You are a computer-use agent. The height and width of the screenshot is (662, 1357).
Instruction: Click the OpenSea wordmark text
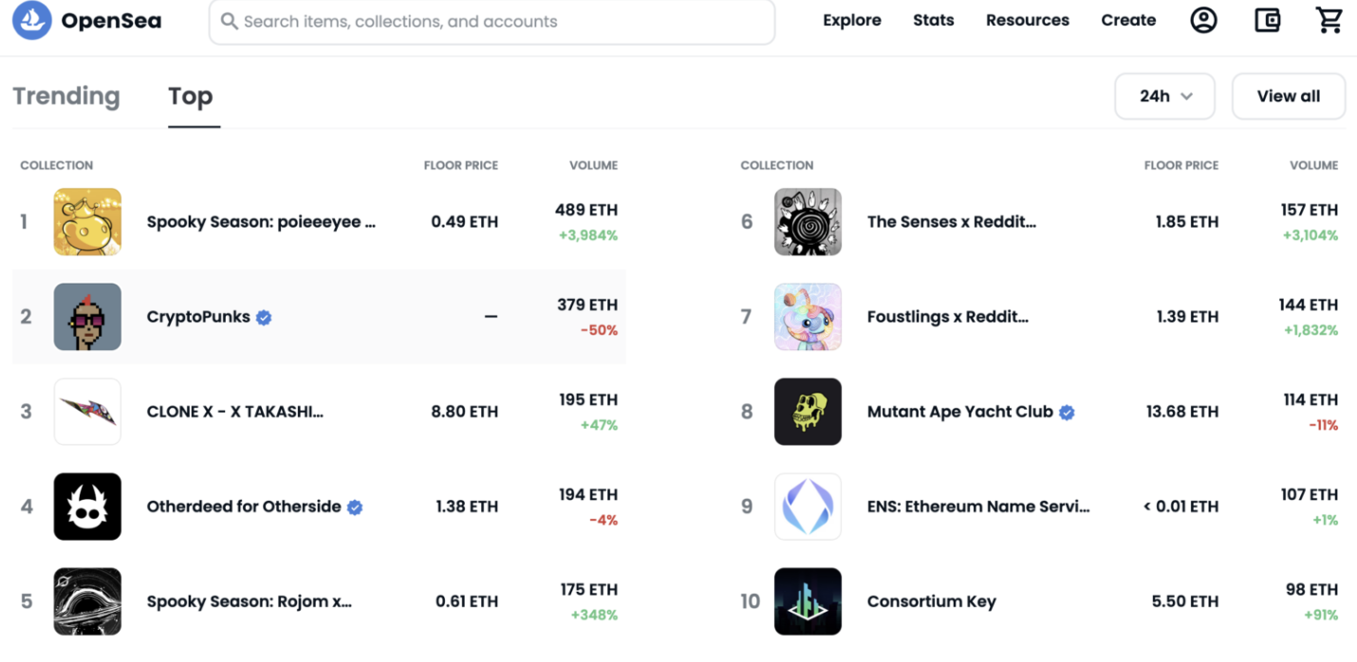pyautogui.click(x=111, y=20)
